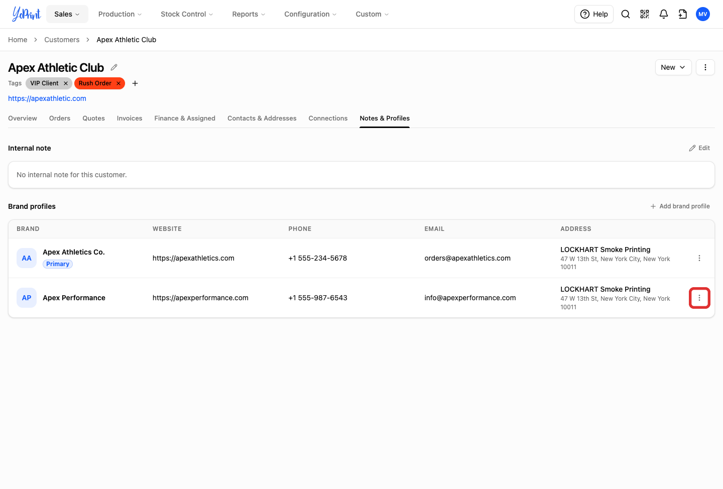The height and width of the screenshot is (489, 723).
Task: Go to Home breadcrumb
Action: [x=18, y=40]
